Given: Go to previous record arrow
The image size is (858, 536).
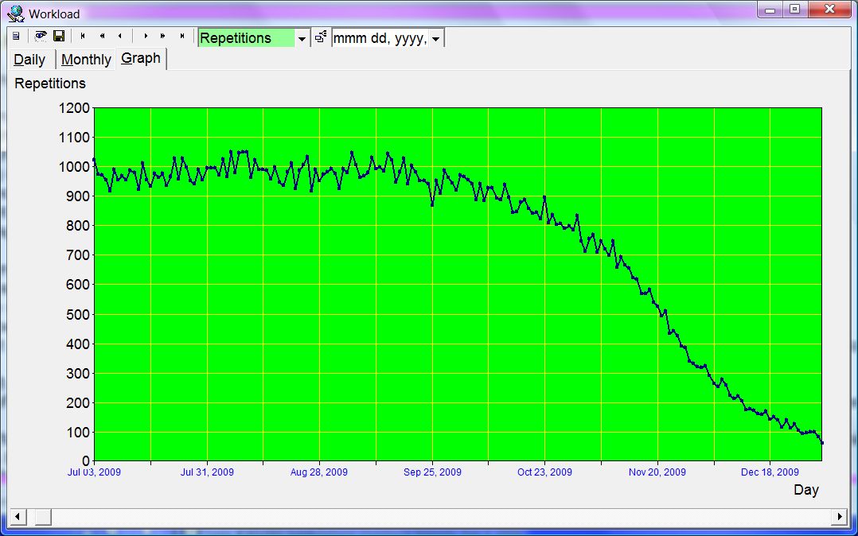Looking at the screenshot, I should point(120,36).
